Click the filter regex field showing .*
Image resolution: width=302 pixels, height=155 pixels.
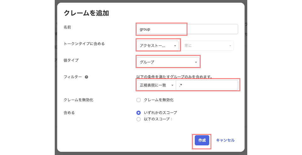pyautogui.click(x=207, y=85)
